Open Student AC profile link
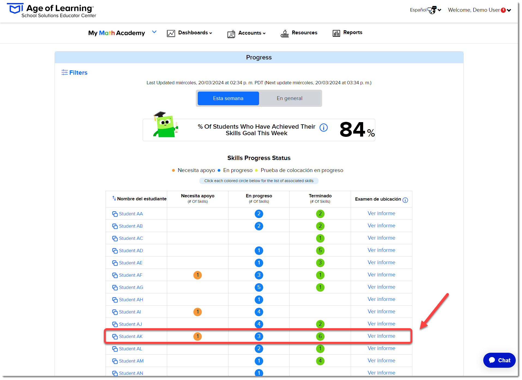The image size is (522, 380). pos(131,239)
